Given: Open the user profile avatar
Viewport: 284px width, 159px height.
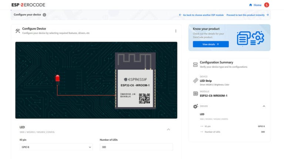Looking at the screenshot, I should (x=267, y=5).
